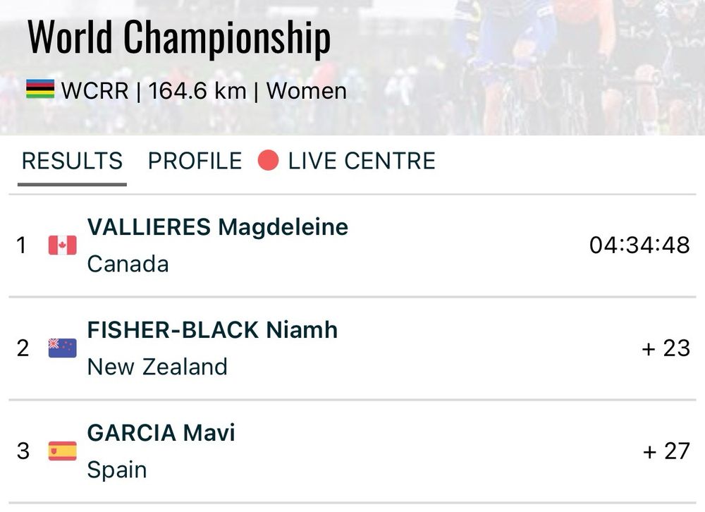Switch to the PROFILE tab
This screenshot has height=512, width=705.
click(x=195, y=161)
